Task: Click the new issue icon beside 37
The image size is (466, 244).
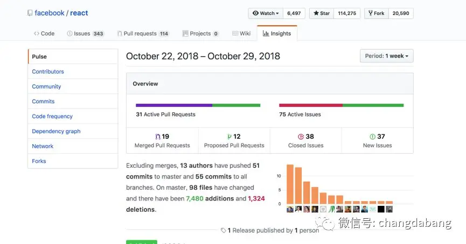Action: point(372,137)
